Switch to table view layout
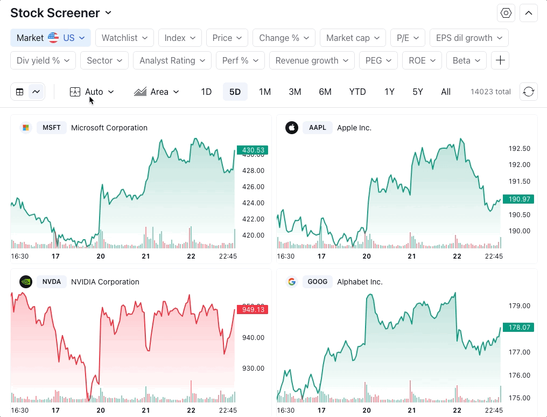 20,92
